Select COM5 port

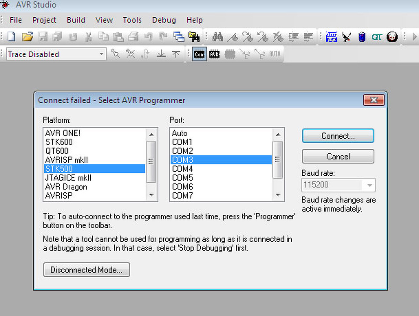221,178
